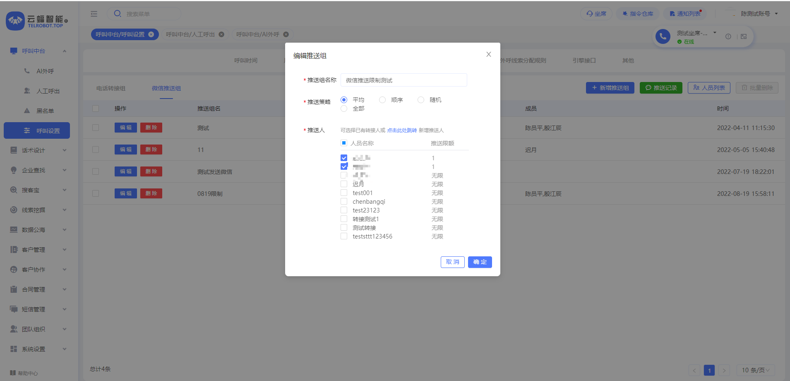Select the 全部 push strategy radio
The width and height of the screenshot is (790, 381).
[344, 109]
